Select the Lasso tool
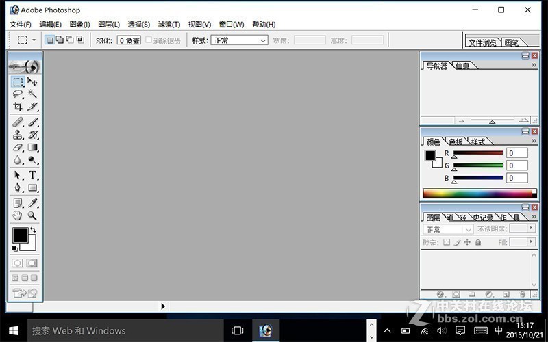Screen dimensions: 548x342 click(x=18, y=94)
